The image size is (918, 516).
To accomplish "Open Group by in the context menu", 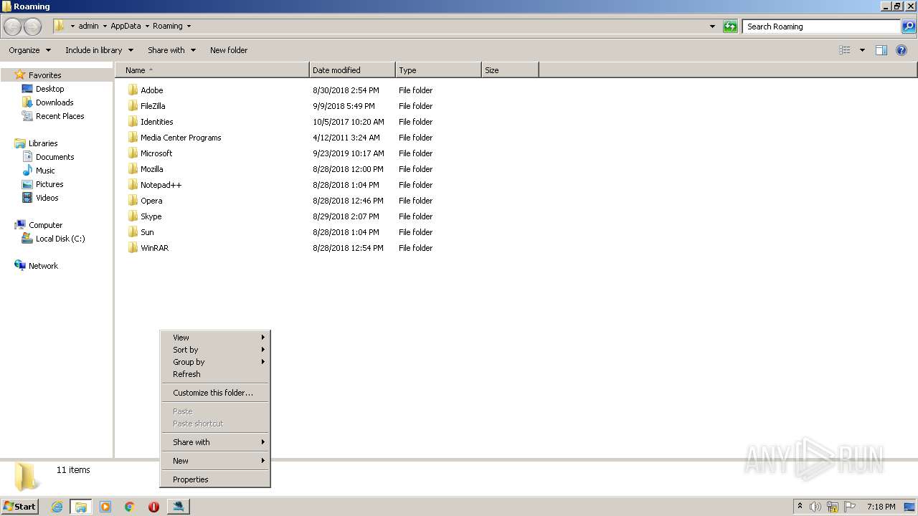I will click(214, 362).
